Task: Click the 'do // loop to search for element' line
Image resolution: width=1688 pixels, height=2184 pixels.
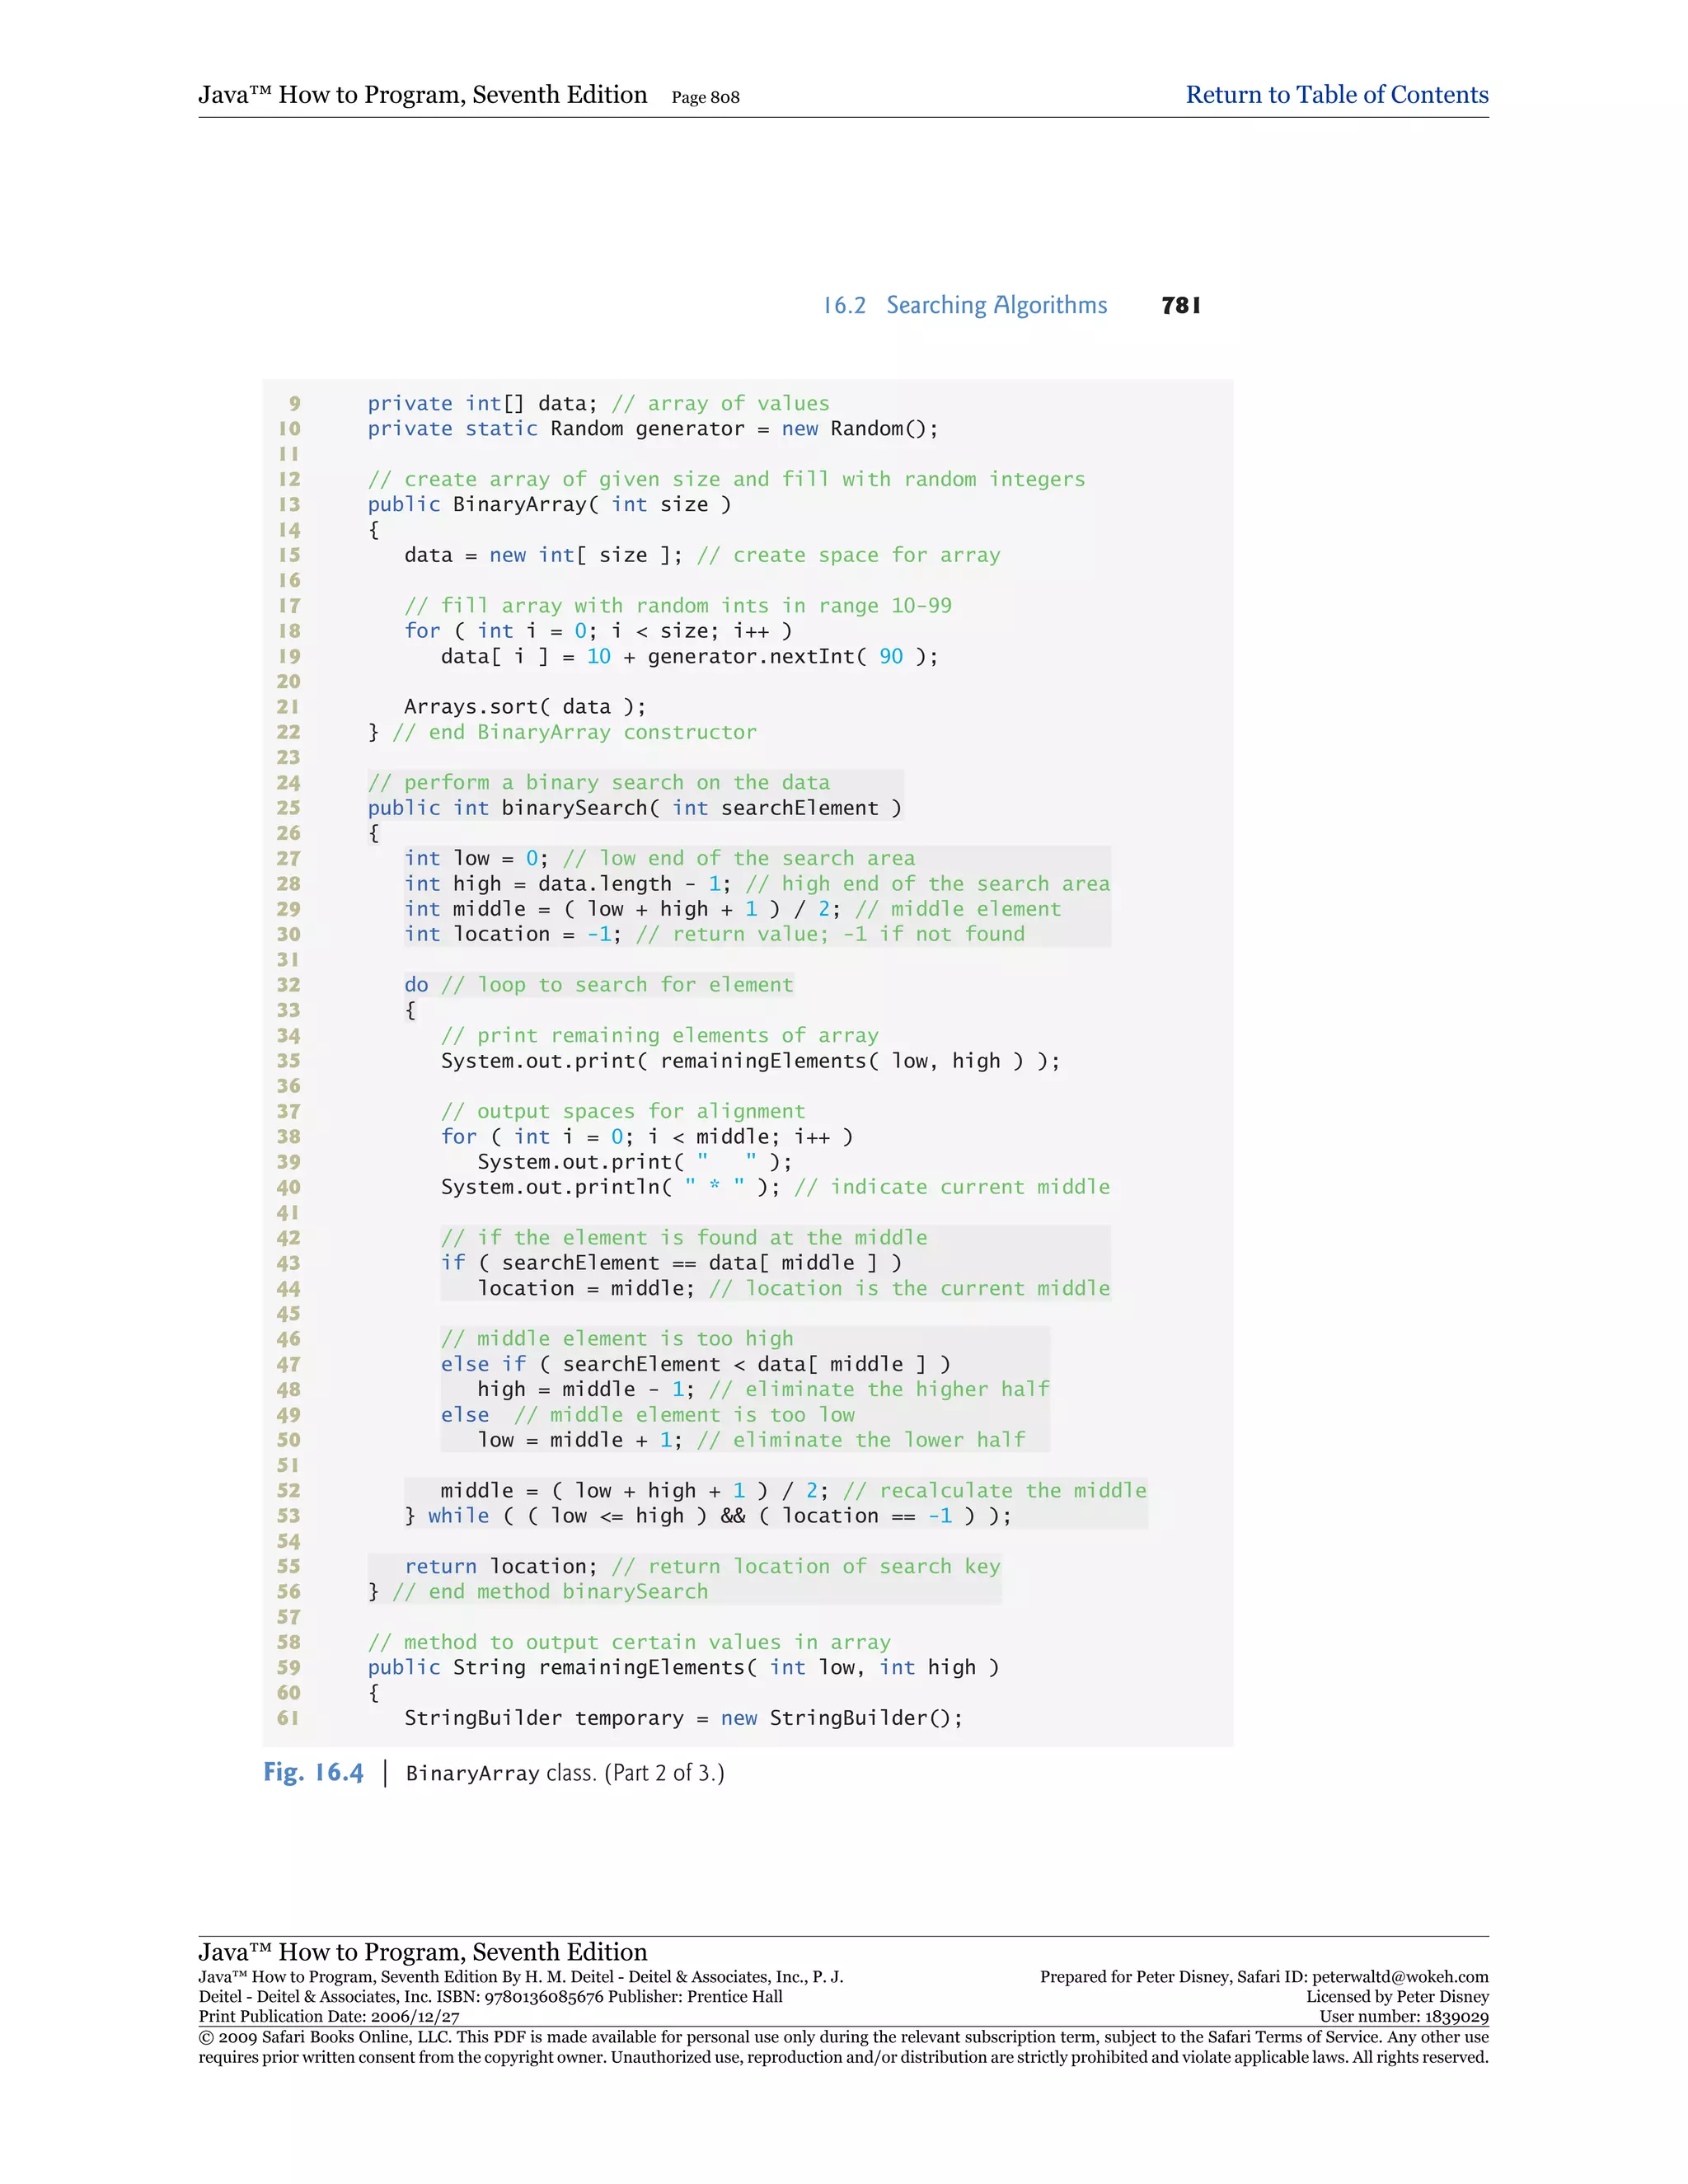Action: click(598, 985)
